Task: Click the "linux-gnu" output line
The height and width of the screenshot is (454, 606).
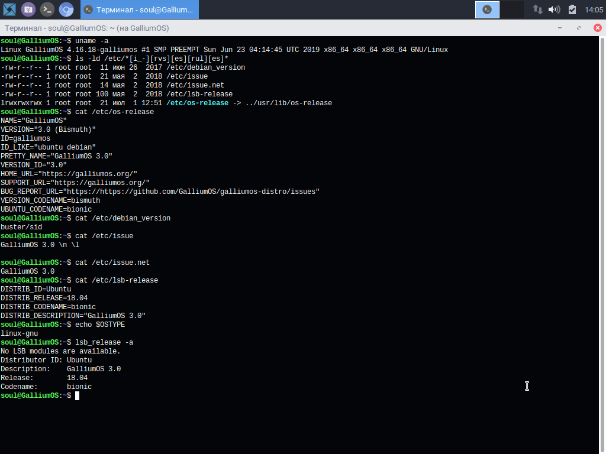Action: pyautogui.click(x=20, y=334)
